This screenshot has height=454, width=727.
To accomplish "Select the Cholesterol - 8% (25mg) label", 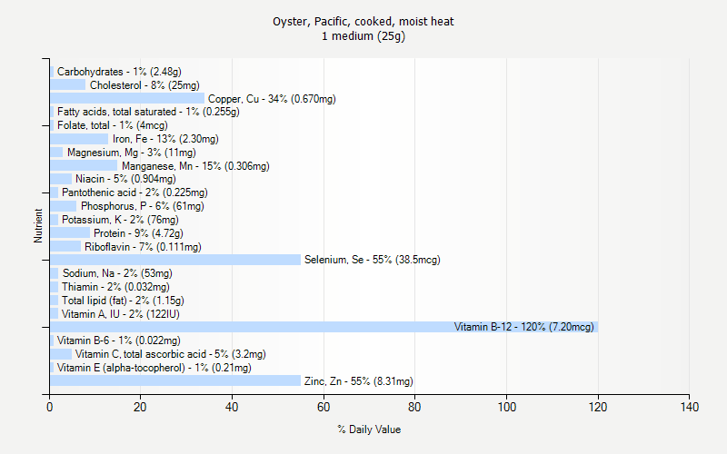I will (144, 85).
